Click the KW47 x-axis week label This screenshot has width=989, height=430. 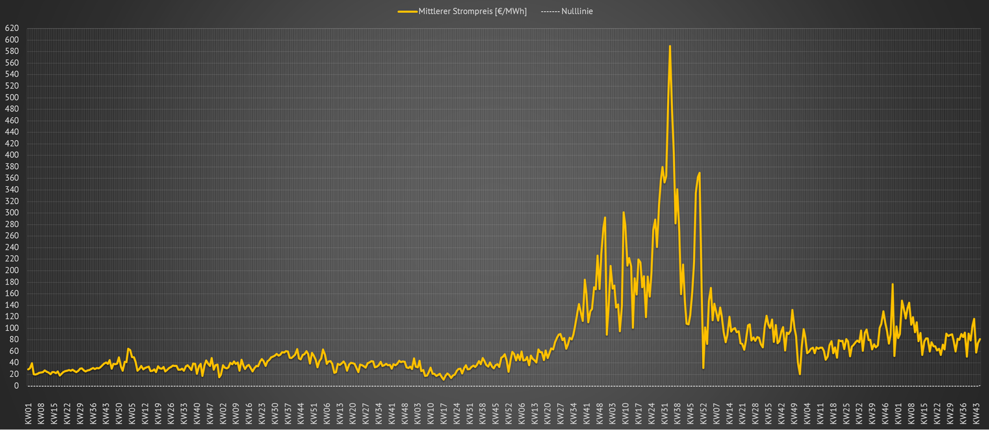(210, 414)
